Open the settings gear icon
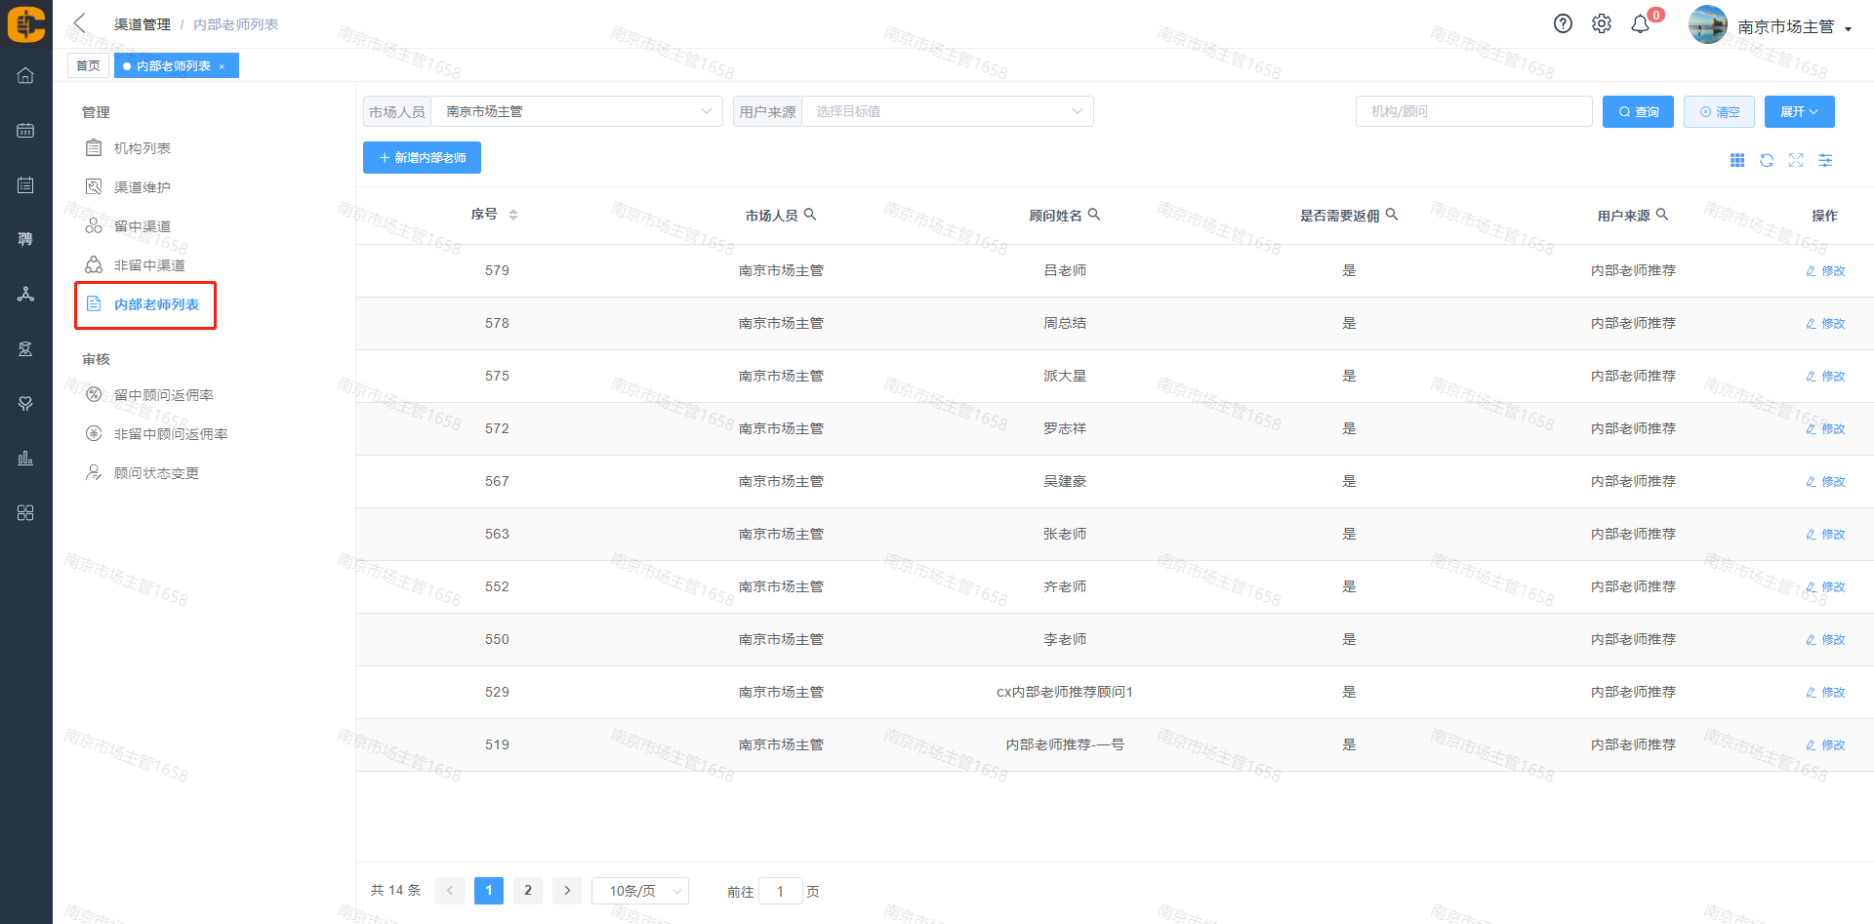Viewport: 1874px width, 924px height. tap(1601, 24)
